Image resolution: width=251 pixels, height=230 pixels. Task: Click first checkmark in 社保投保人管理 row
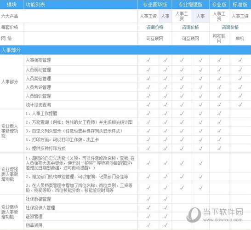tap(148, 207)
